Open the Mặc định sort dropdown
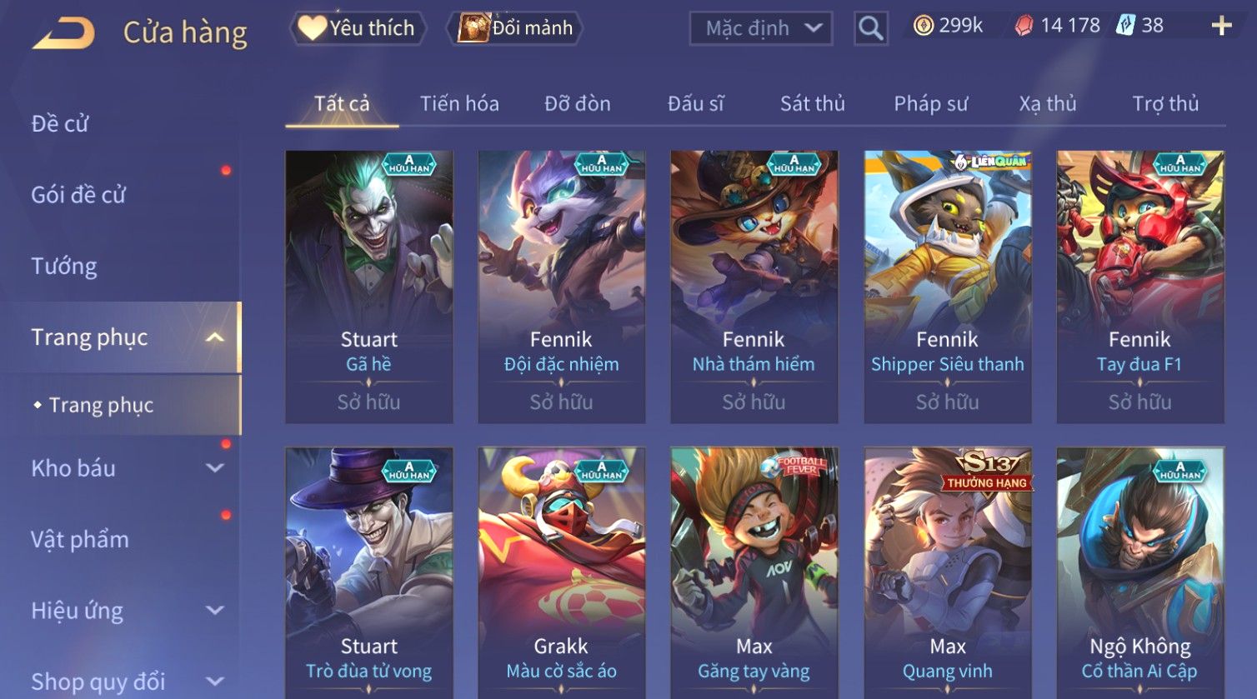Screen dimensions: 1257x699 click(761, 28)
